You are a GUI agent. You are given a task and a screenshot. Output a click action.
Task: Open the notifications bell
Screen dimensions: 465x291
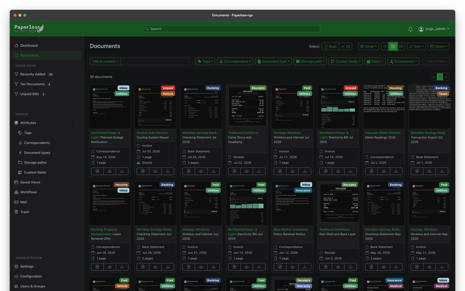click(410, 29)
